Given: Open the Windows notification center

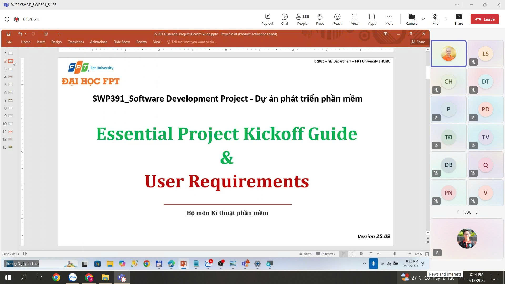Looking at the screenshot, I should tap(494, 277).
